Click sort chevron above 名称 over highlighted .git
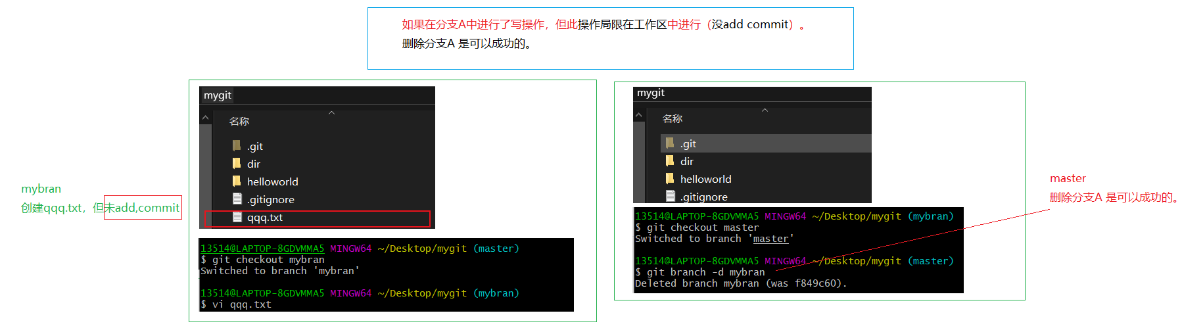Screen dimensions: 1182x334 (x=765, y=110)
